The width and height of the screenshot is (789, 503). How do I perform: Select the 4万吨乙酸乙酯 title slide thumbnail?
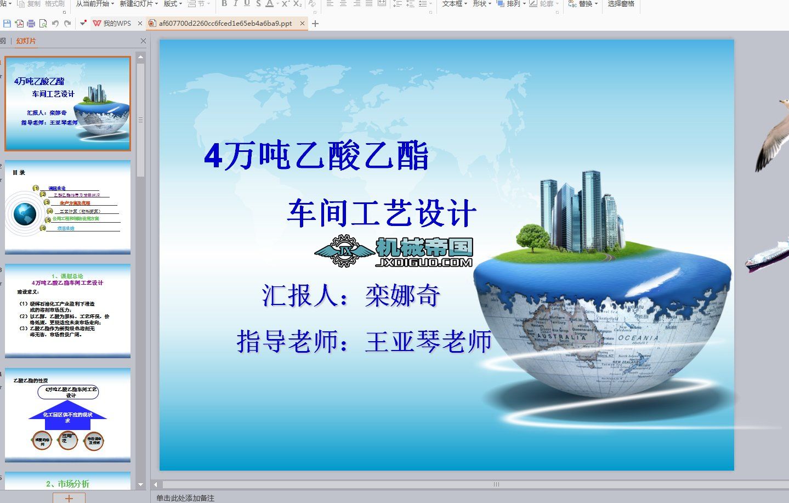pyautogui.click(x=68, y=104)
